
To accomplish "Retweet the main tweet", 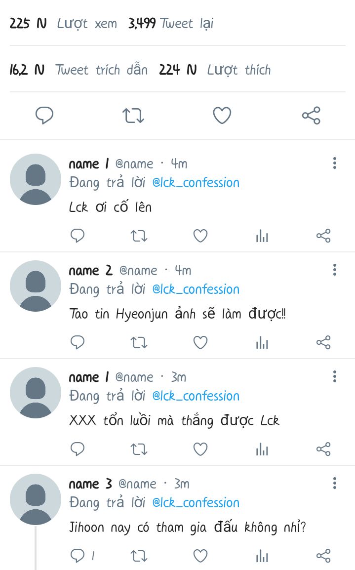I will (133, 116).
